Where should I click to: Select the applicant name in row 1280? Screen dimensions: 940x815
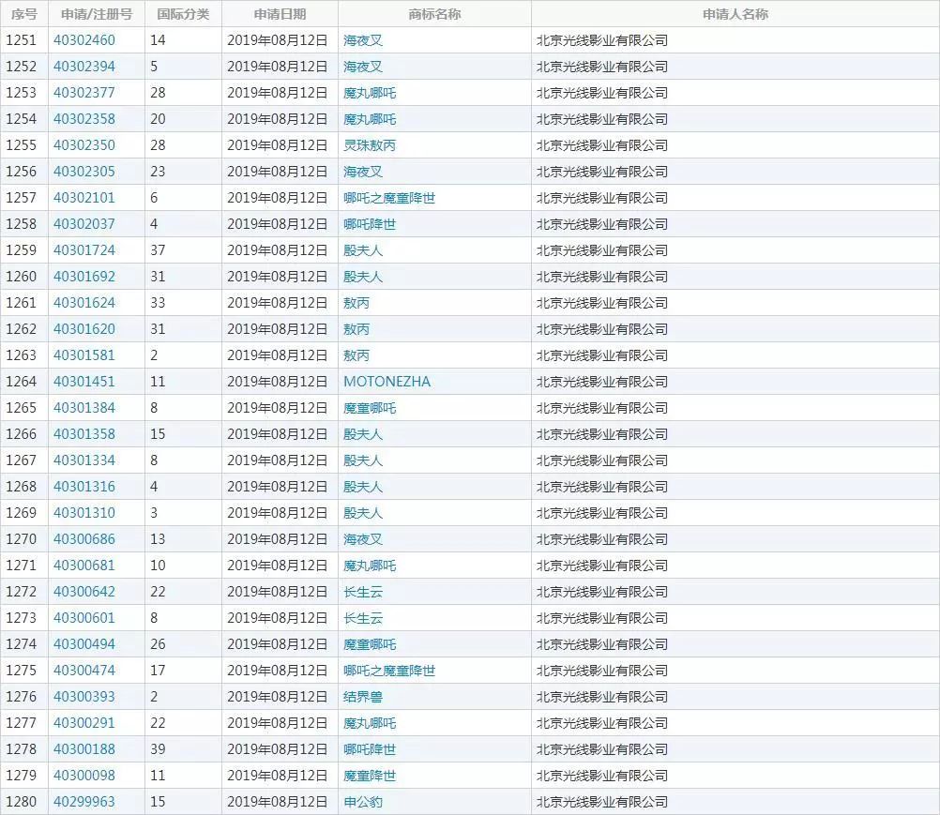tap(602, 802)
